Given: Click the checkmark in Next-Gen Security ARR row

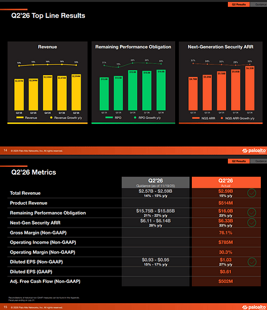Looking at the screenshot, I should 251,223.
